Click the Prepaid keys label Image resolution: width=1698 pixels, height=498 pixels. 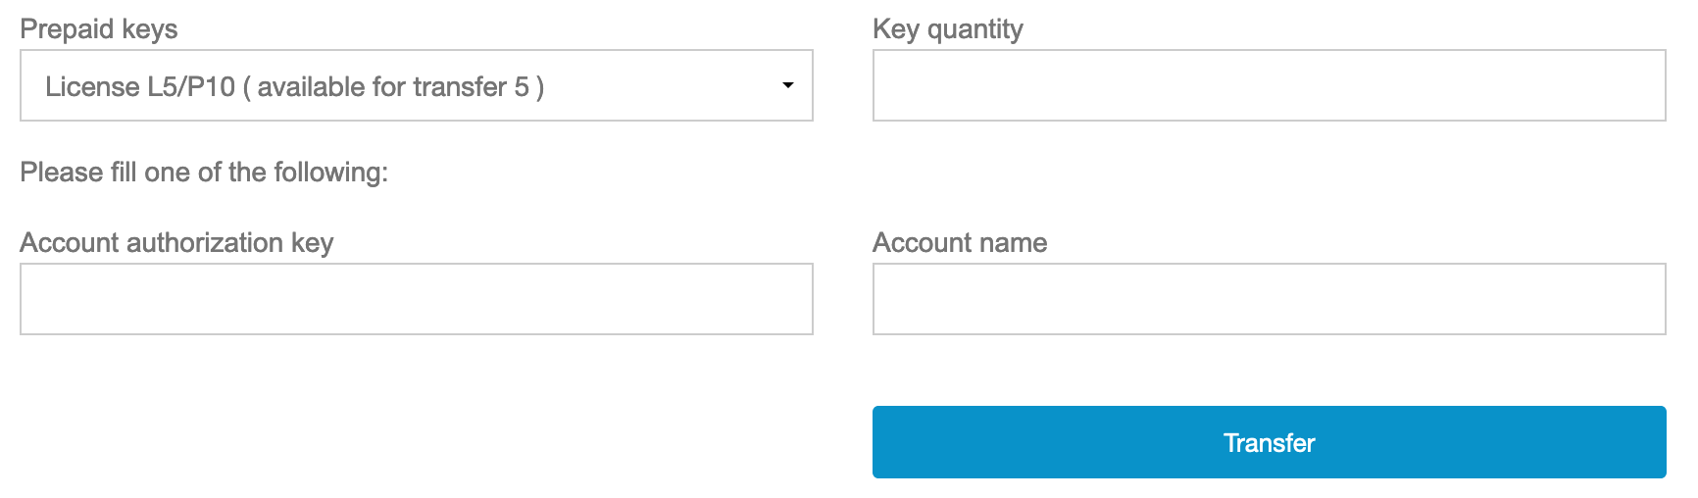[99, 29]
